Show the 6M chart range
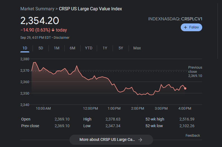Viewport: 222px width, 147px height. [73, 48]
